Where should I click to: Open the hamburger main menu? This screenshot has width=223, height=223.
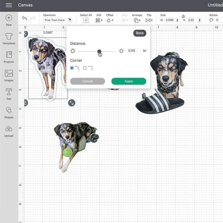[9, 5]
